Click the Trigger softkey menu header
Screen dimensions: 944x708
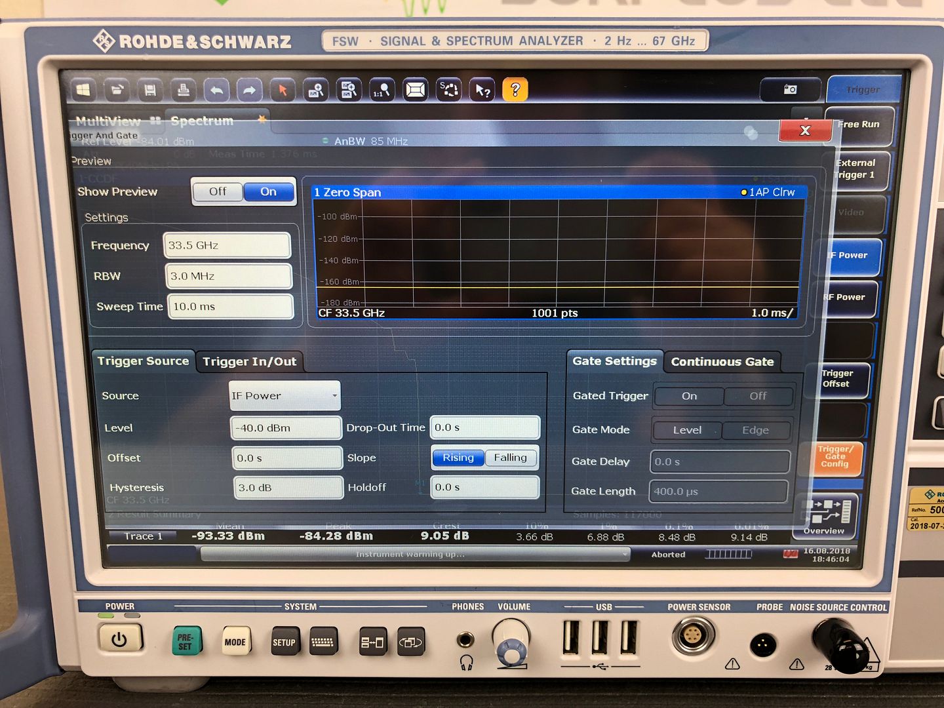863,90
